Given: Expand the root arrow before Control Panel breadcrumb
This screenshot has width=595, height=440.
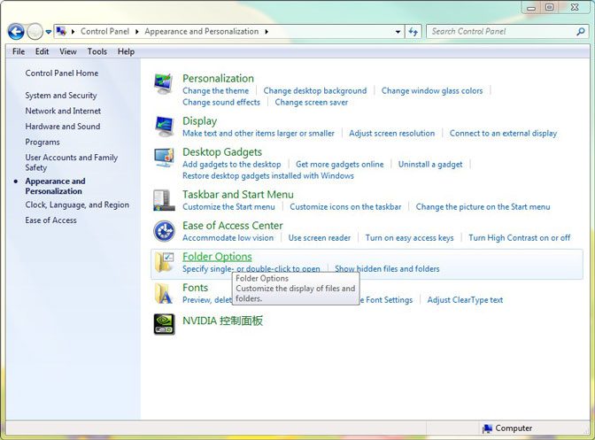Looking at the screenshot, I should [73, 32].
